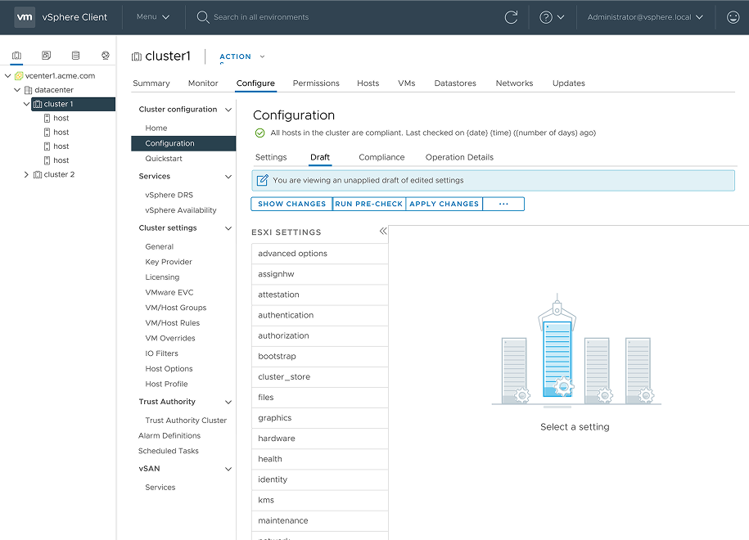This screenshot has width=749, height=540.
Task: Collapse the Cluster settings section
Action: click(x=228, y=228)
